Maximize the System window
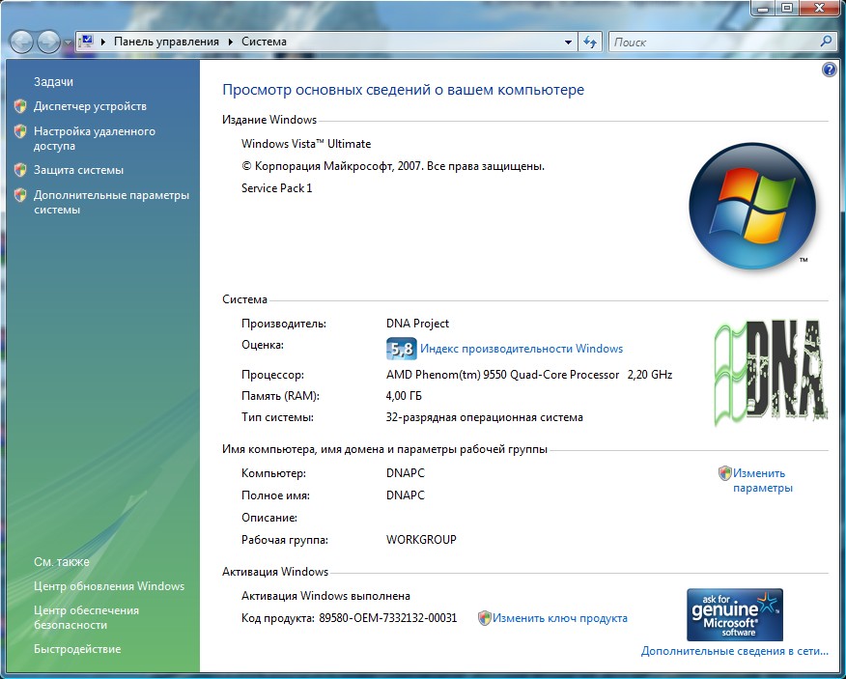The height and width of the screenshot is (679, 846). pyautogui.click(x=787, y=8)
